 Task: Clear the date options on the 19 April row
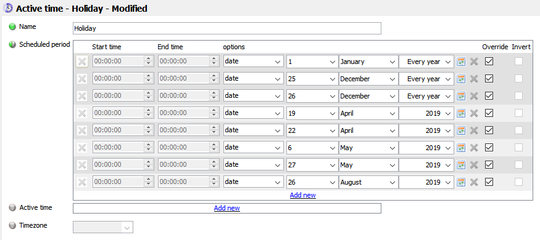tap(474, 113)
